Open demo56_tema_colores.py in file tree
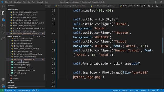 [x=23, y=51]
